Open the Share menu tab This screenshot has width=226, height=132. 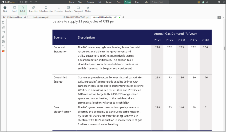(x=137, y=2)
